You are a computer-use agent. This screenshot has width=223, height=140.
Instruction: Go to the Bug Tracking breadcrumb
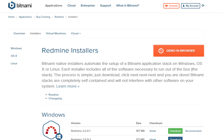43,17
